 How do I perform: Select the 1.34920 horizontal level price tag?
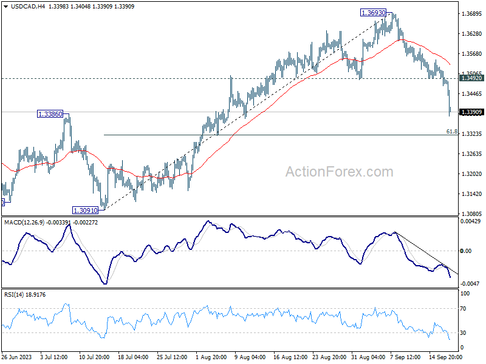click(x=471, y=78)
